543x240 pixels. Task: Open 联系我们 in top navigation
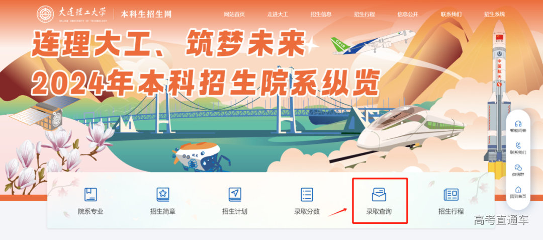(x=451, y=14)
